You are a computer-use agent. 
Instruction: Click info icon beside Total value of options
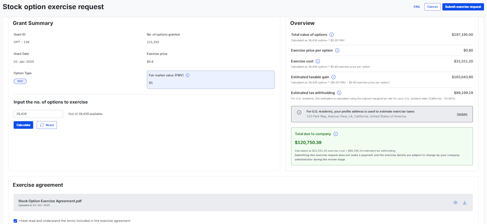331,35
